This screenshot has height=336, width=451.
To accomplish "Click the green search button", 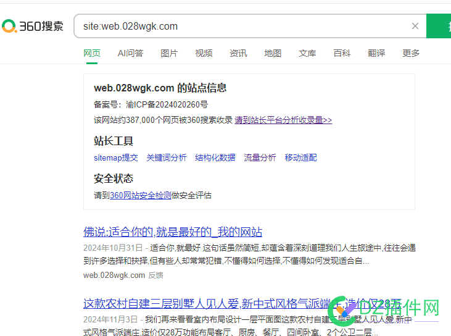I will click(439, 26).
